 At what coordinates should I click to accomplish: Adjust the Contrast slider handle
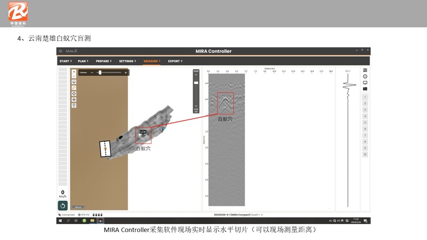[x=100, y=73]
